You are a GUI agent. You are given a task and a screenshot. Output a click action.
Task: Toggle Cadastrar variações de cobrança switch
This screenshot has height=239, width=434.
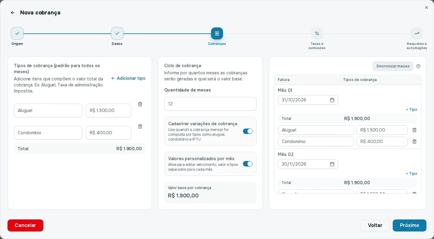tap(248, 131)
